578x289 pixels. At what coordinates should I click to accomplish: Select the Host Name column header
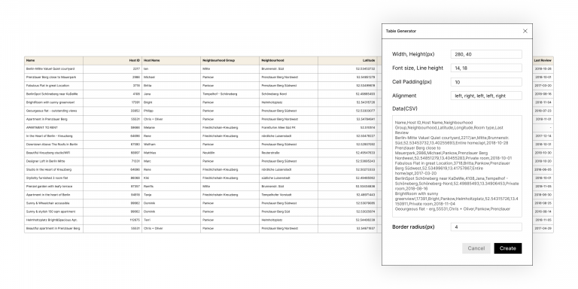172,60
